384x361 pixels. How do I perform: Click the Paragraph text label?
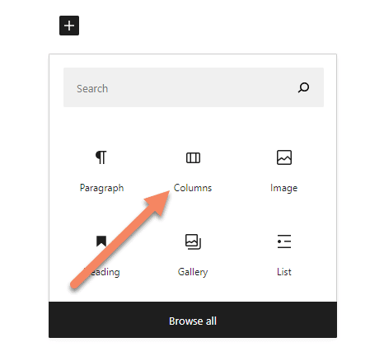pyautogui.click(x=101, y=188)
